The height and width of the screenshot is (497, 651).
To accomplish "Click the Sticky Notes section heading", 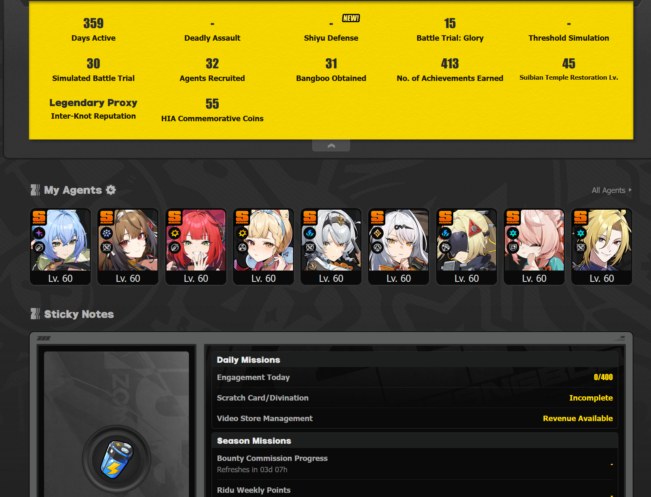I will click(79, 314).
